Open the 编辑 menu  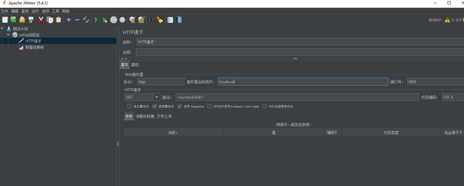15,11
